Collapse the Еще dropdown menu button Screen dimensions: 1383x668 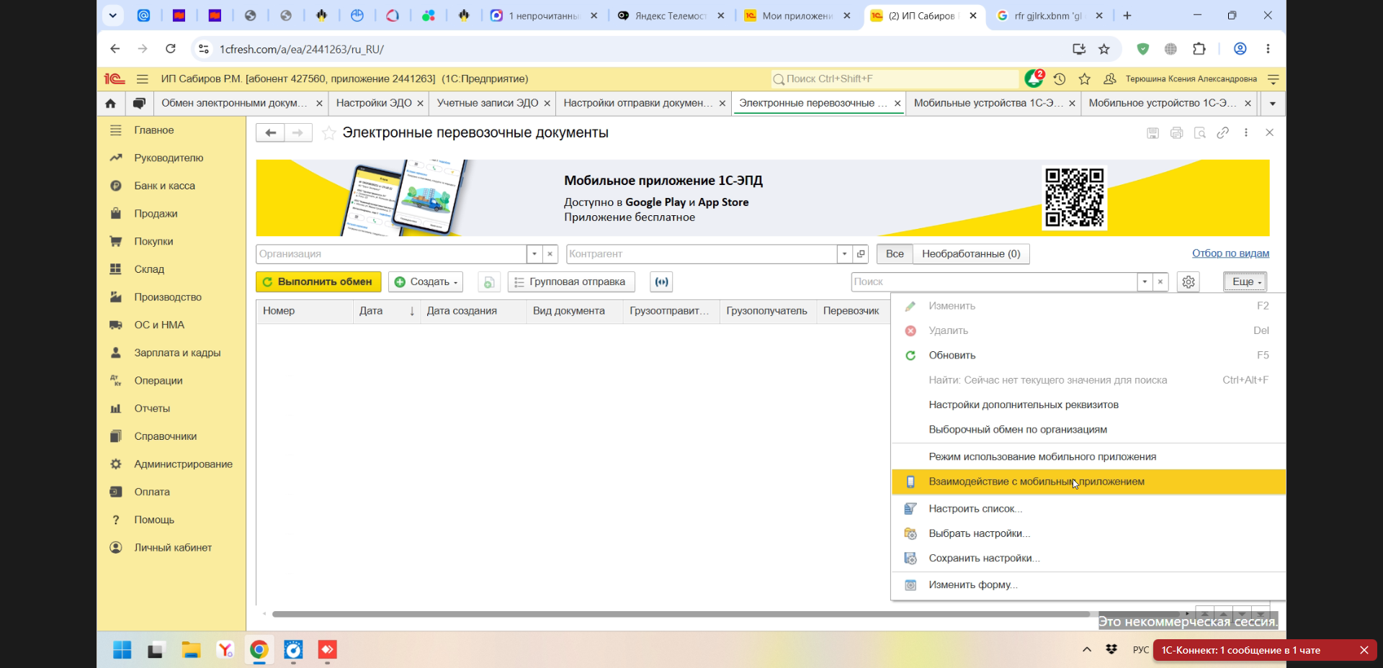(x=1245, y=282)
